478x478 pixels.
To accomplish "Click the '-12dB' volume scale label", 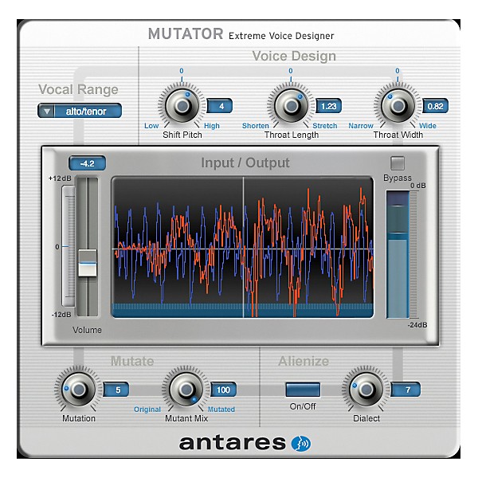I will 61,315.
